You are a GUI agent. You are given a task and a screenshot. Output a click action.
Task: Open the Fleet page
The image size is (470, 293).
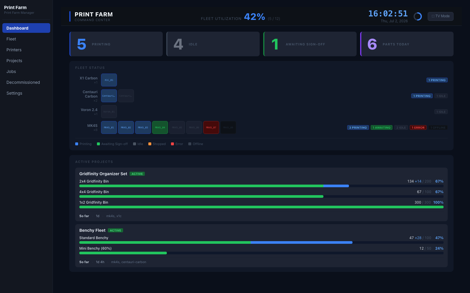(x=26, y=39)
